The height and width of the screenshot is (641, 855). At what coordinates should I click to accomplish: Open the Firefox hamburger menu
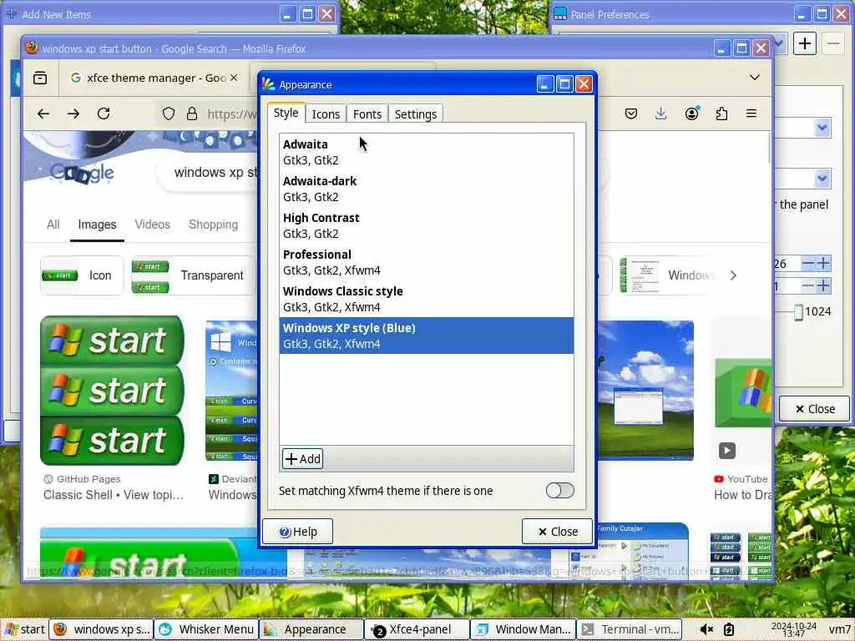pos(751,114)
